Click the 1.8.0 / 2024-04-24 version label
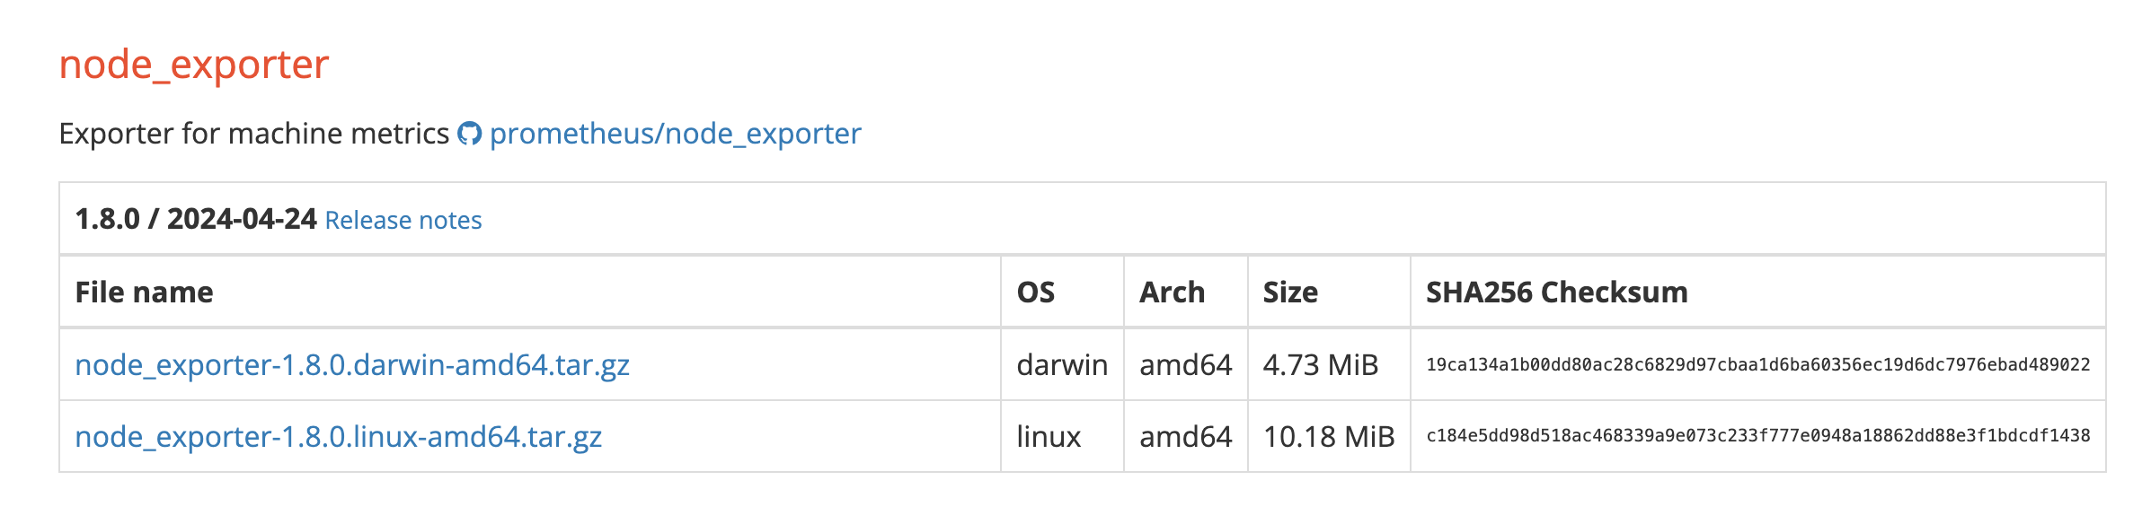2142x524 pixels. click(196, 219)
